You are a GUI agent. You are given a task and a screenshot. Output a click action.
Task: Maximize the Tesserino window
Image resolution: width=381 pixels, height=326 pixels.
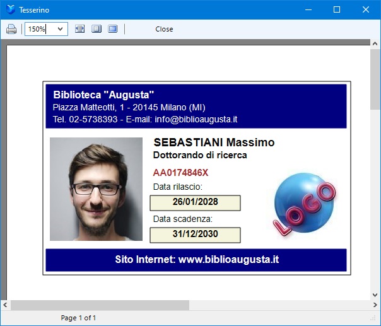[337, 9]
